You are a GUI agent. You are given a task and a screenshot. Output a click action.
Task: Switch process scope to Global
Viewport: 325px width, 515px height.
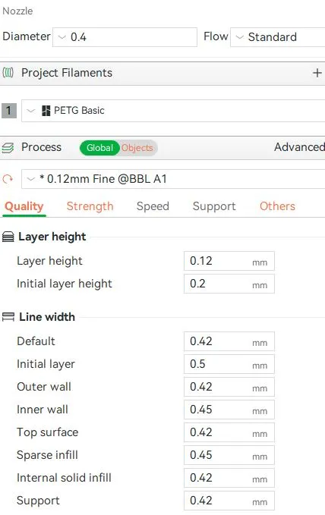point(99,148)
